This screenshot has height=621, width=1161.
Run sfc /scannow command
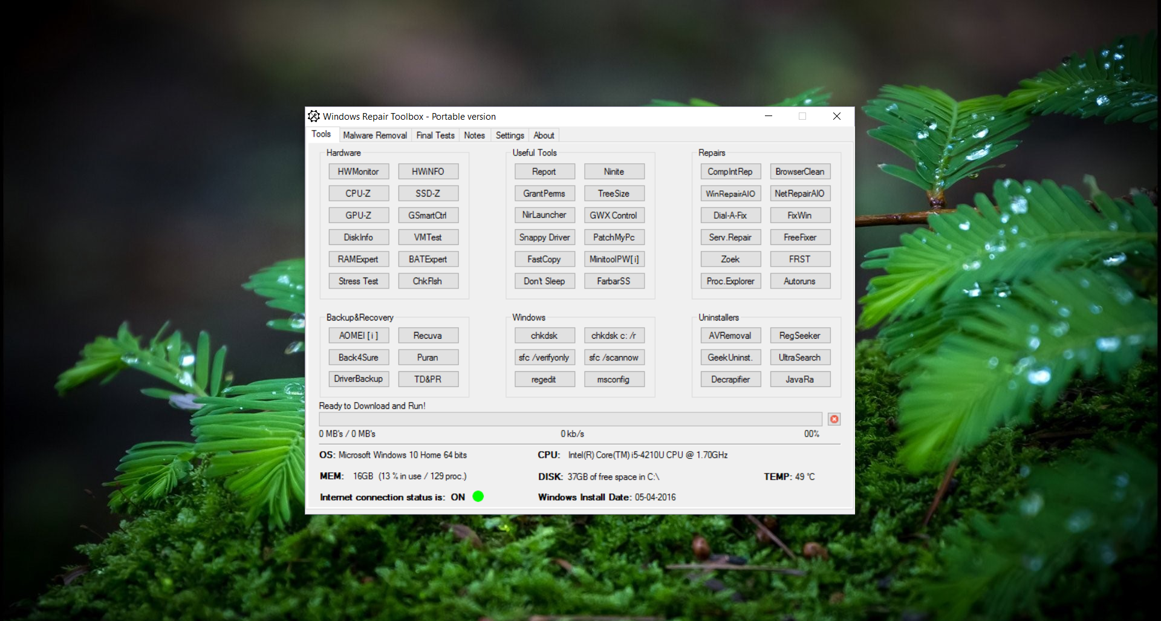coord(613,357)
